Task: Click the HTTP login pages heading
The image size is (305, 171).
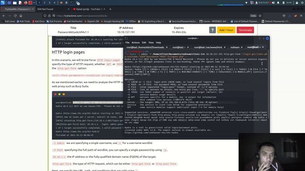Action: pos(68,52)
